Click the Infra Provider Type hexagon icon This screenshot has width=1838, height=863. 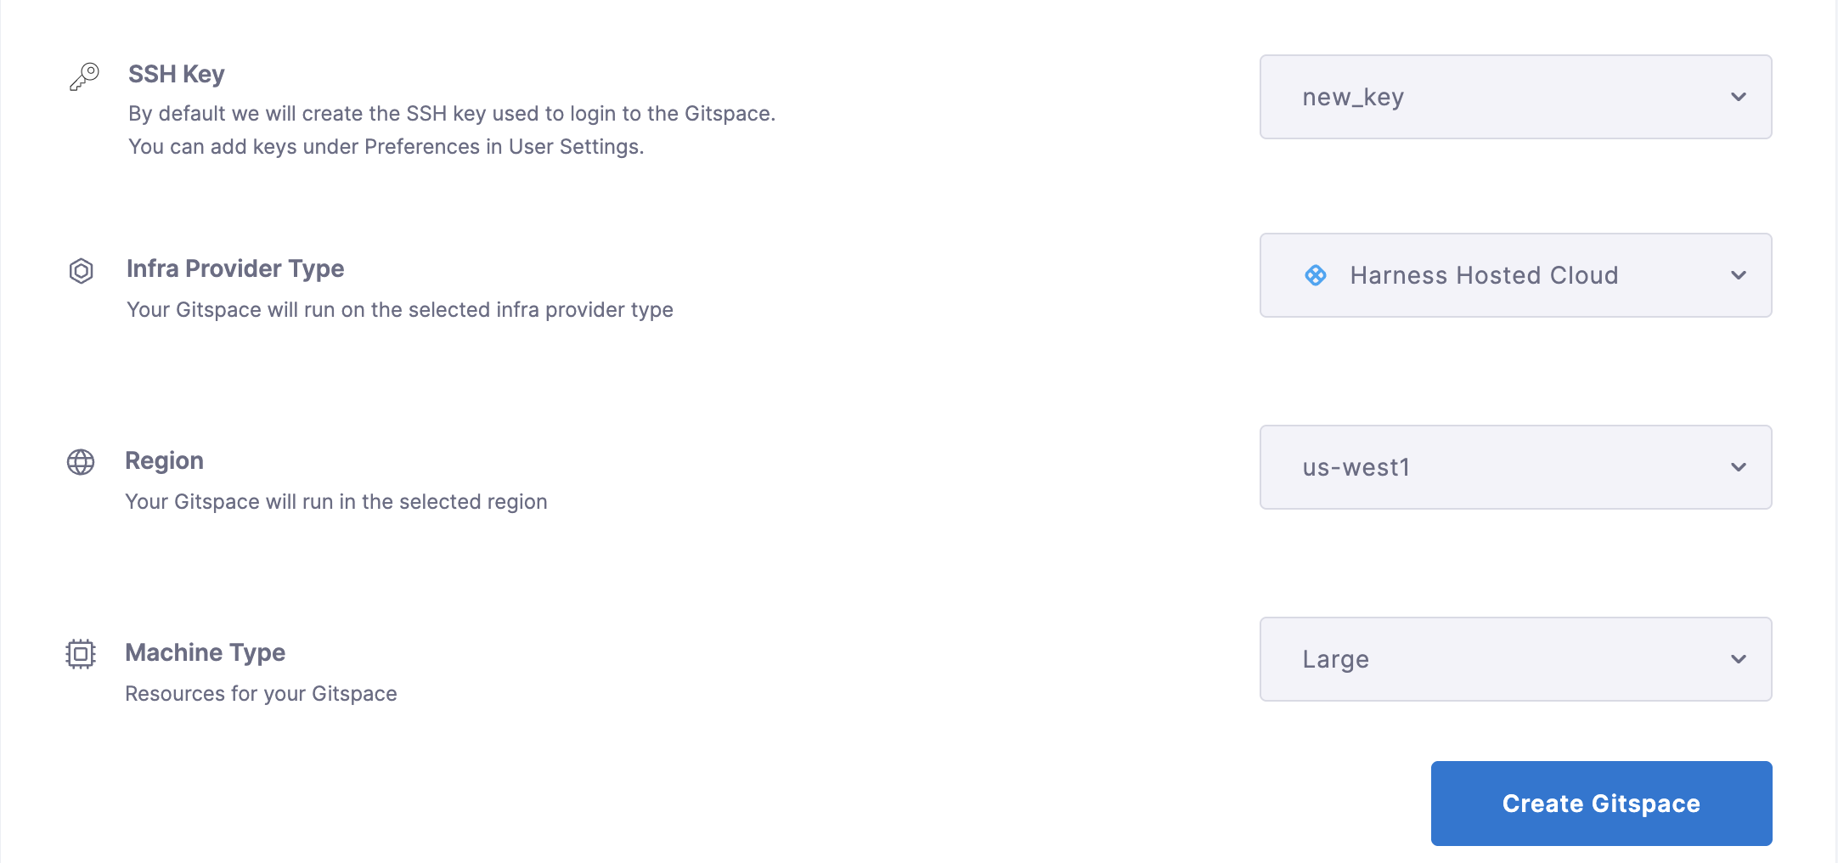tap(81, 271)
